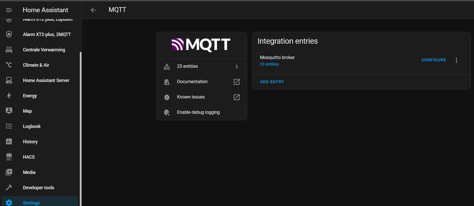Expand 23 entities using the right chevron

coord(237,66)
